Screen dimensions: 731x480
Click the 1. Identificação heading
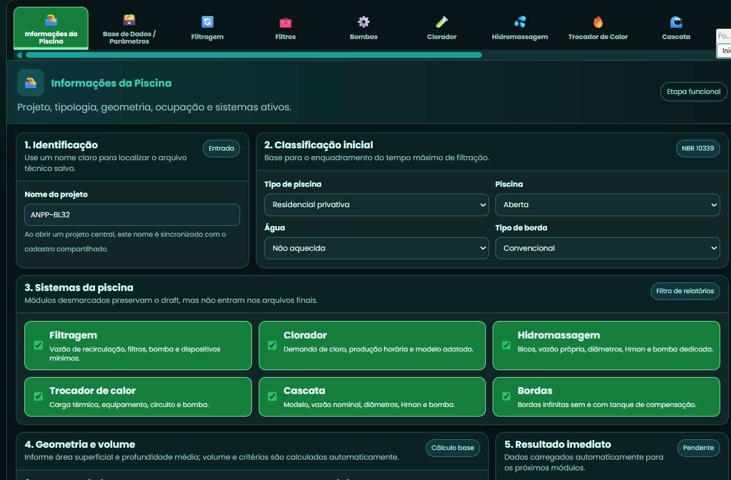click(61, 145)
